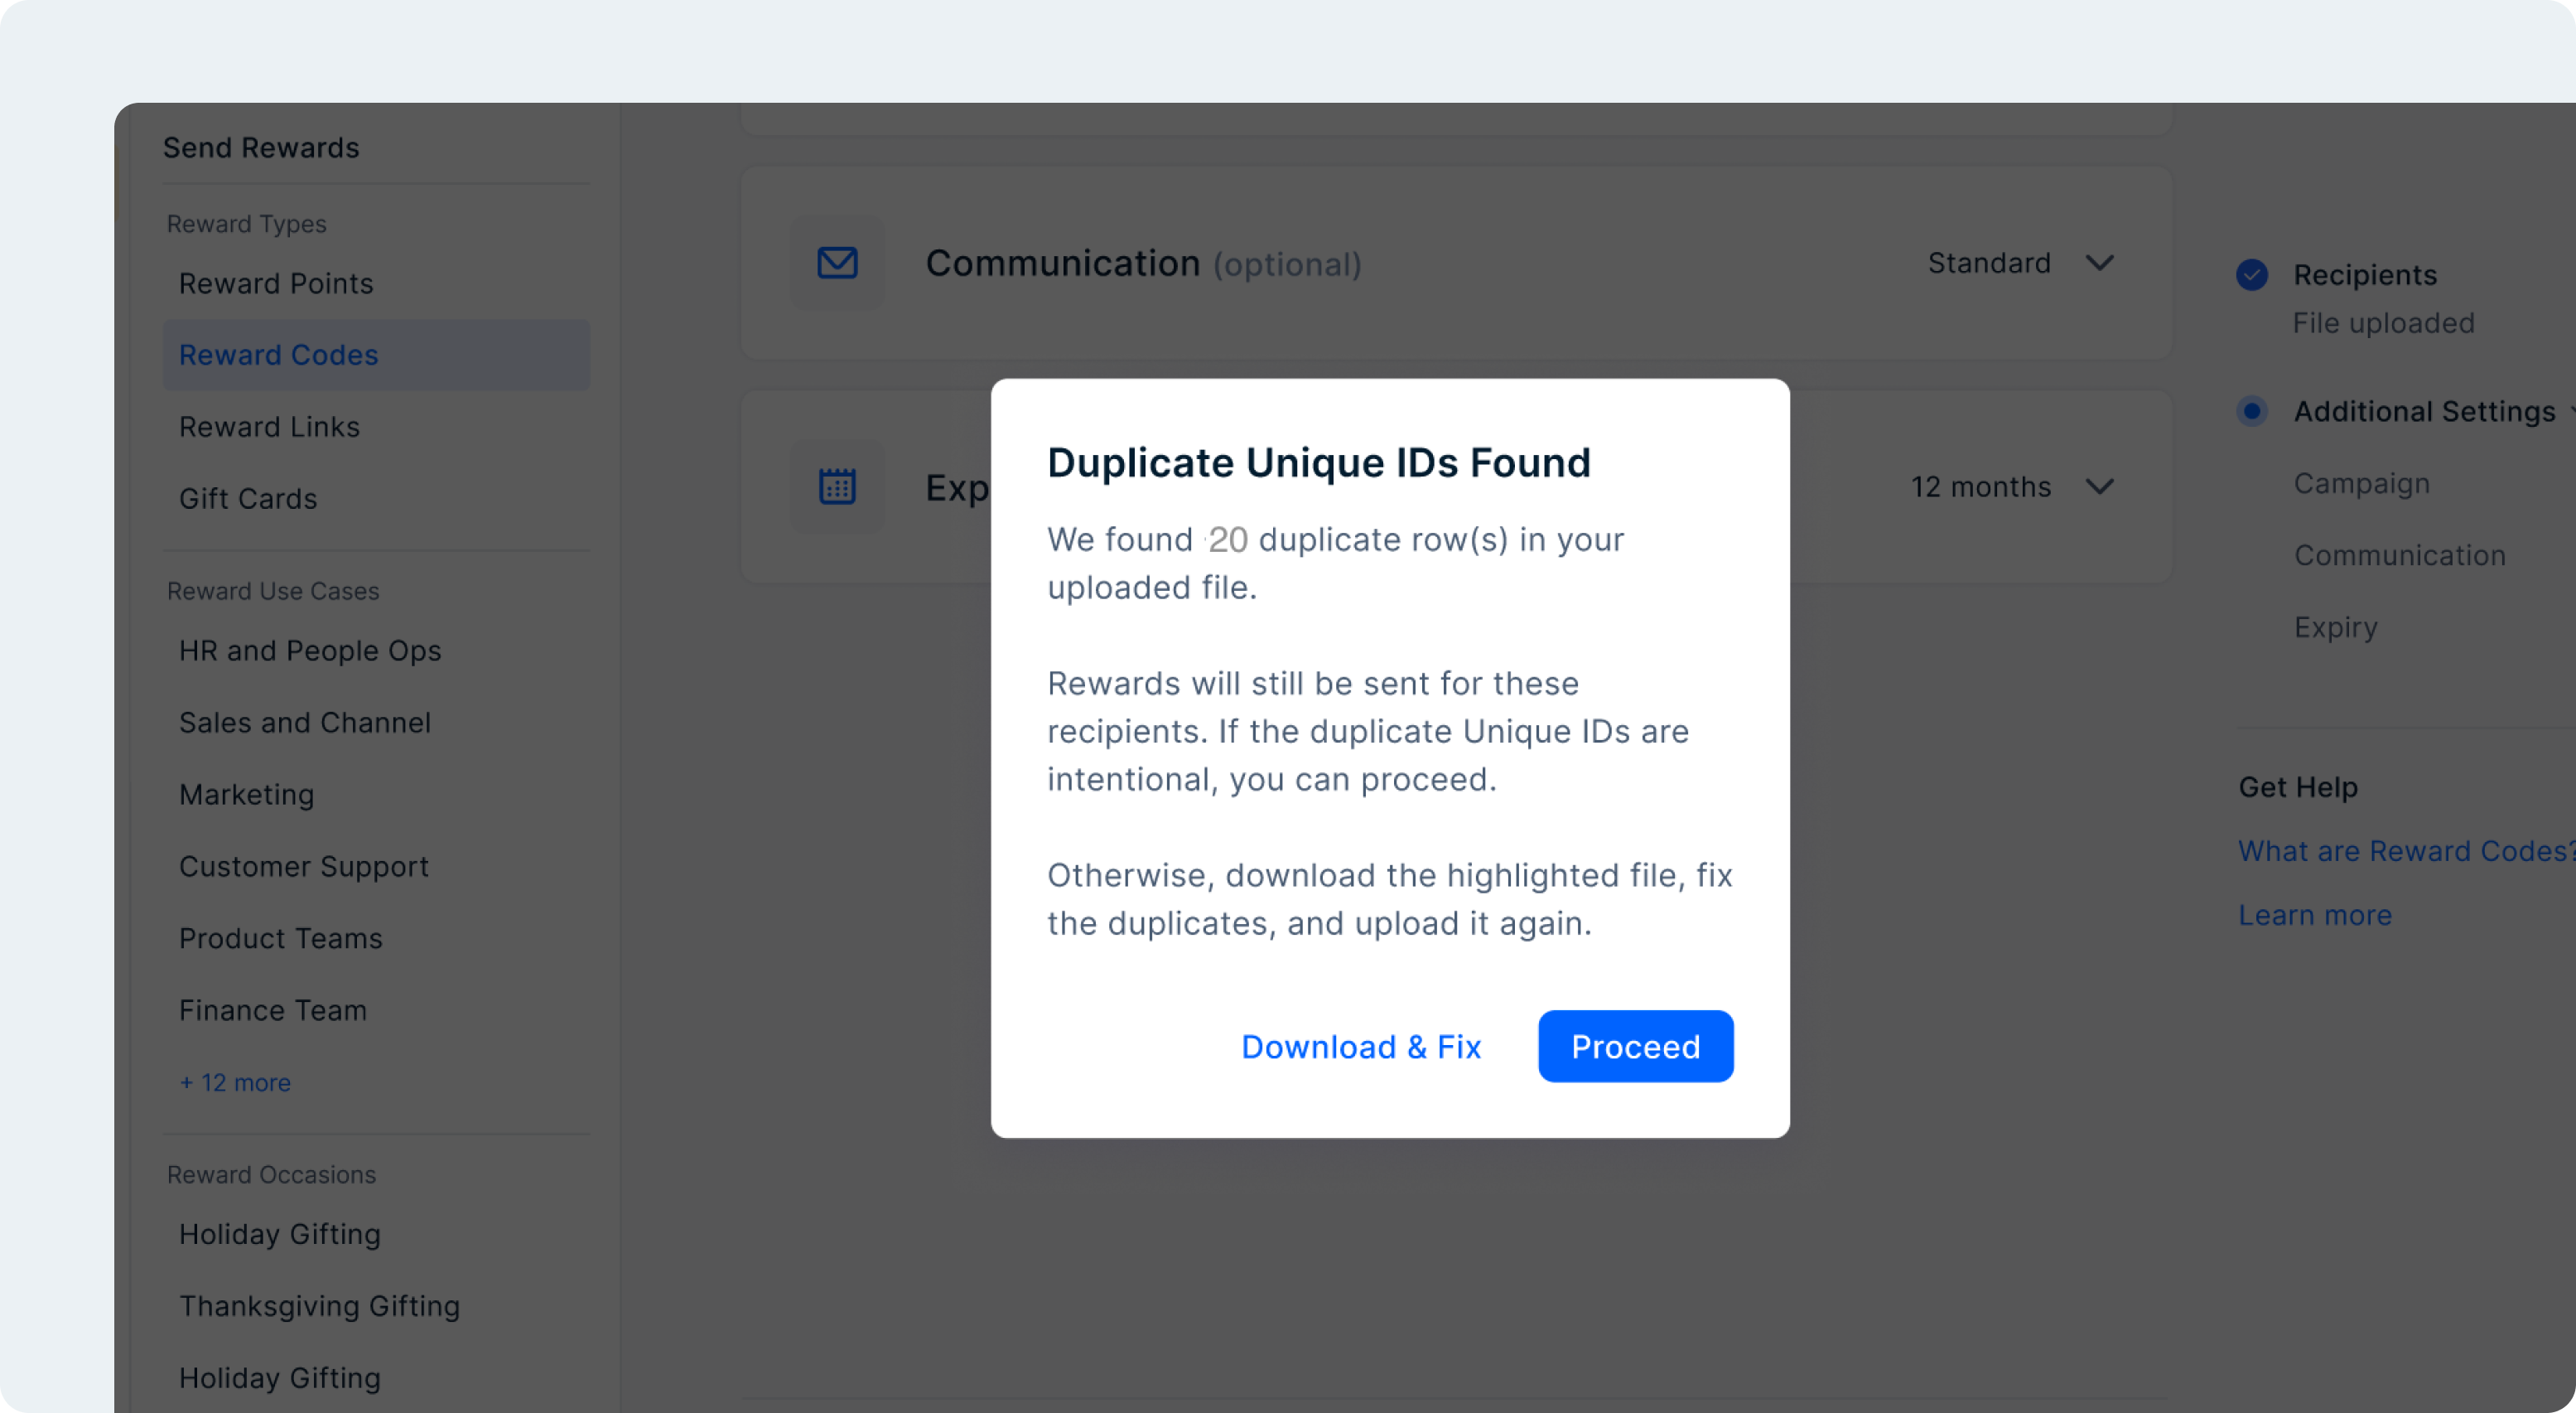Click the Recipients completed step checkmark
The image size is (2576, 1413).
pyautogui.click(x=2251, y=275)
